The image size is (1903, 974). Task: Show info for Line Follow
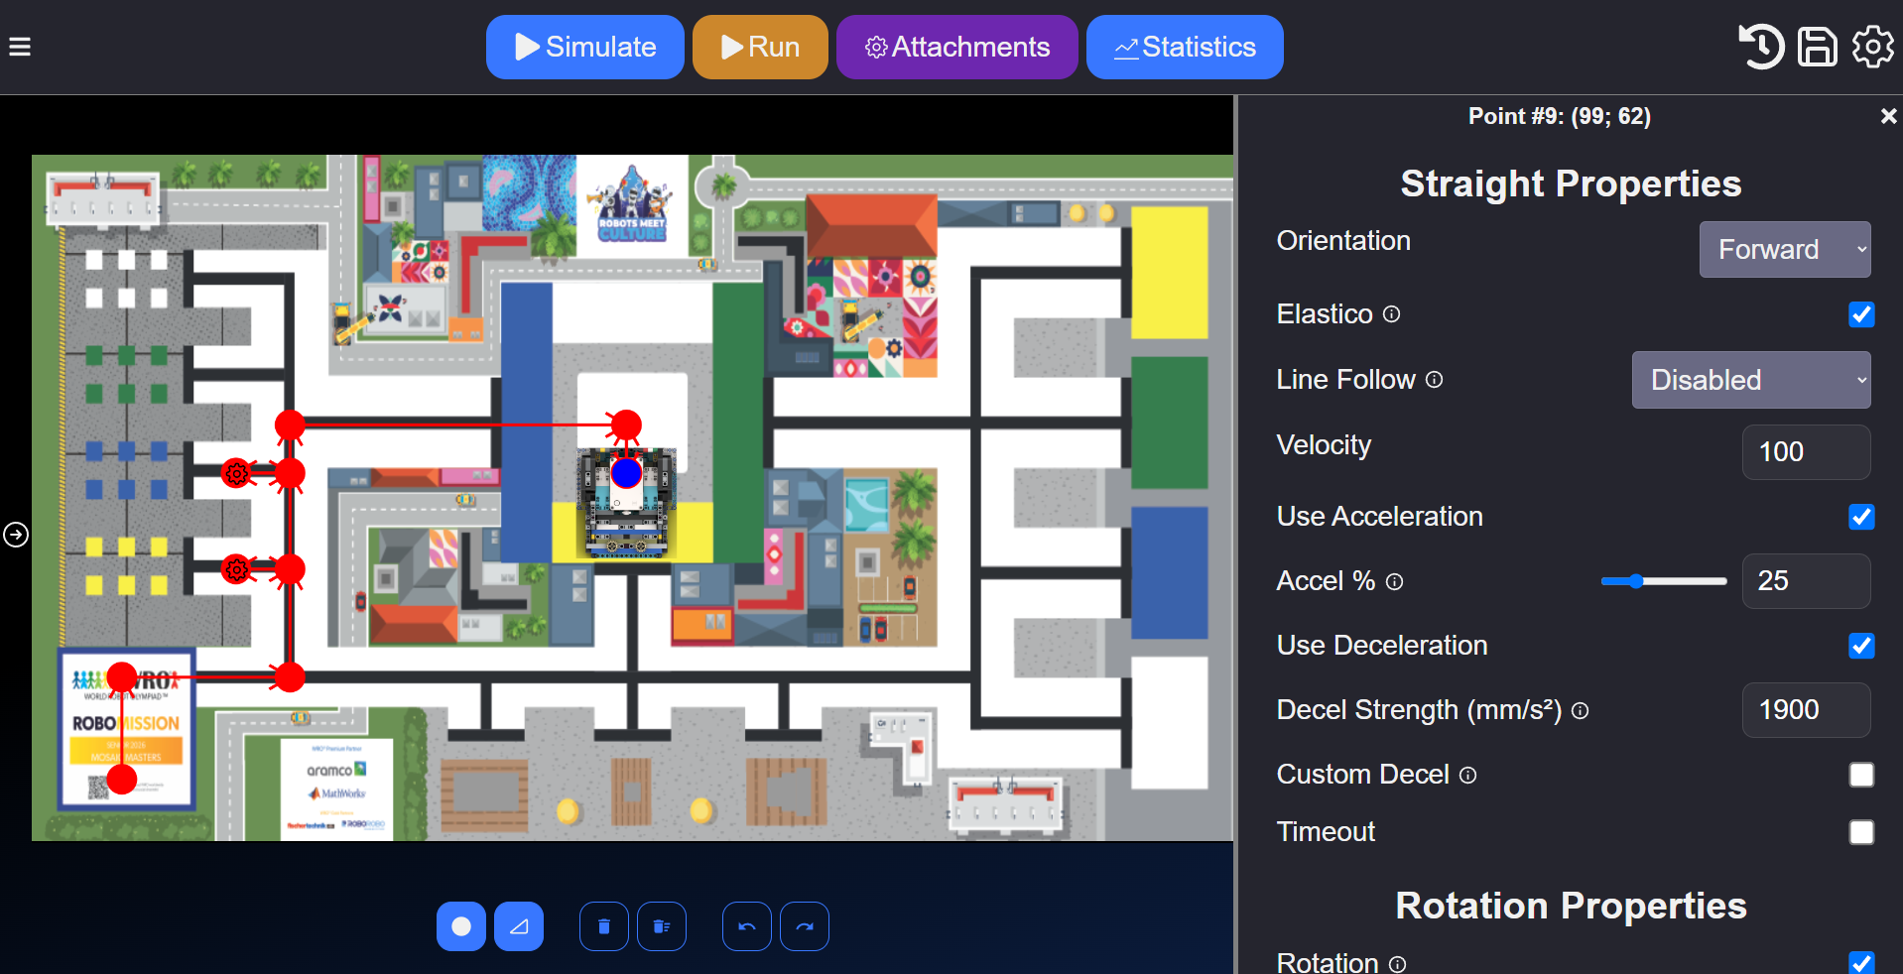(1434, 380)
